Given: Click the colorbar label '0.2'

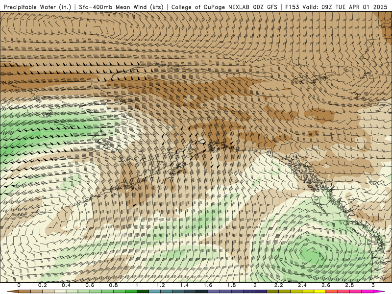Looking at the screenshot, I should pyautogui.click(x=43, y=285).
